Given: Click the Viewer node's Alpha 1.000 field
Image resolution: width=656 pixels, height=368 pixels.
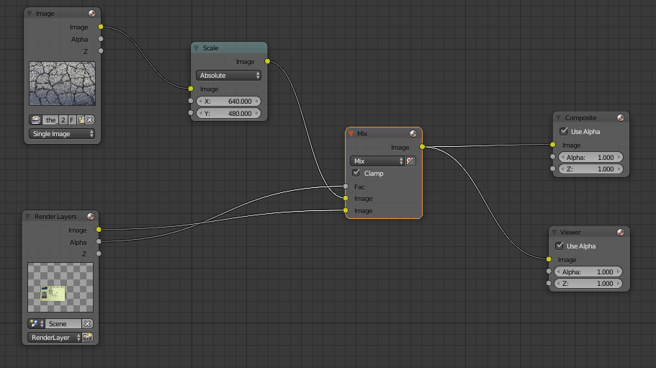Looking at the screenshot, I should pos(588,271).
